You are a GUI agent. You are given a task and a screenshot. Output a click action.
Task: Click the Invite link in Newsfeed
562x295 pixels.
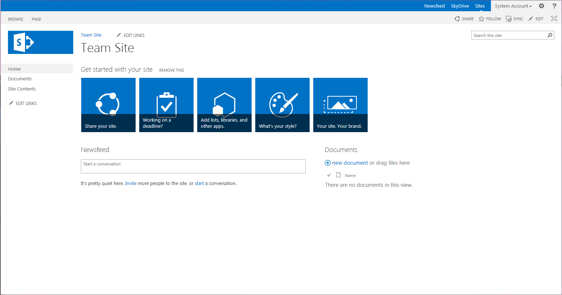131,184
